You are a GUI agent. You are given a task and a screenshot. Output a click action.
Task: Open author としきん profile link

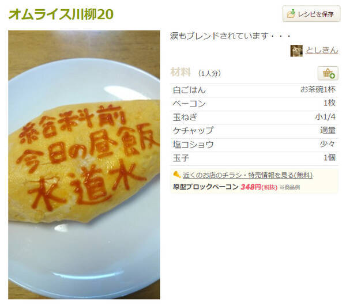(322, 50)
